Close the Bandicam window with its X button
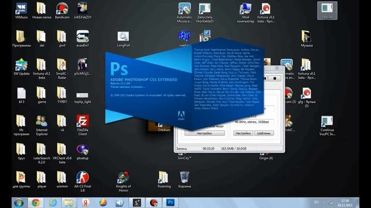Screen dimensions: 371x208 pos(277,68)
